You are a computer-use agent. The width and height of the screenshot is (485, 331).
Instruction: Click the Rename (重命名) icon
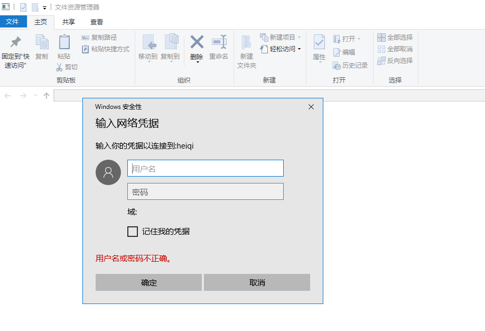219,41
